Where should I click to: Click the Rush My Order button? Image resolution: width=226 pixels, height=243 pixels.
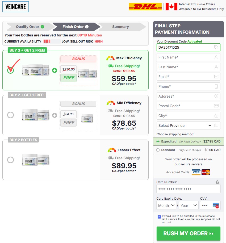tap(188, 233)
